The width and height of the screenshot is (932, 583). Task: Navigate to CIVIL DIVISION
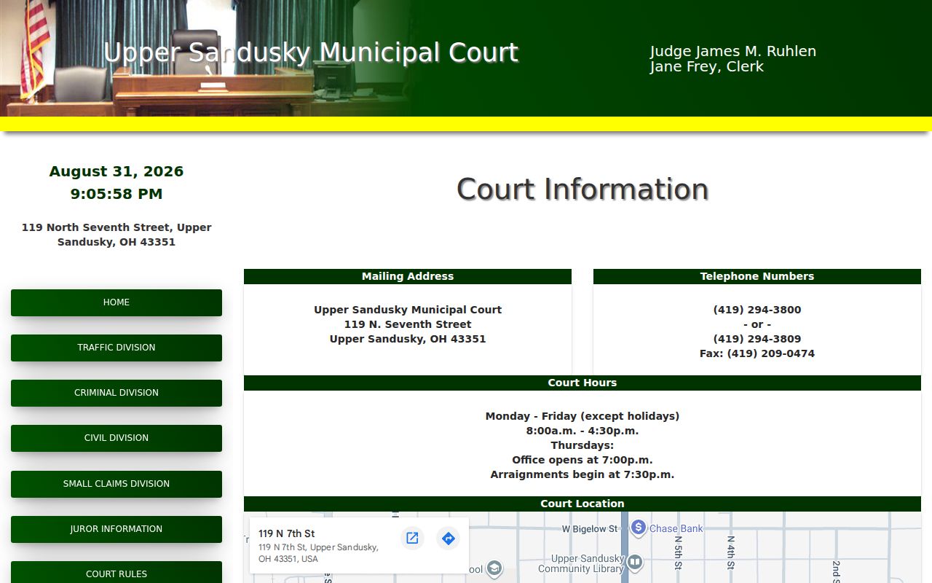[x=116, y=438]
